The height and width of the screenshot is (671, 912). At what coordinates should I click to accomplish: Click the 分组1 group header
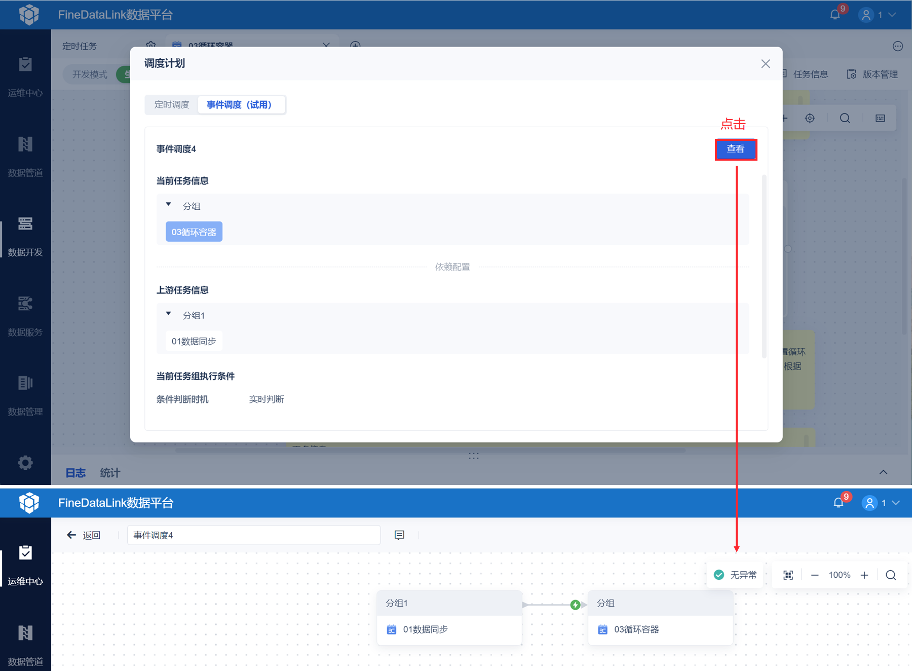point(449,603)
